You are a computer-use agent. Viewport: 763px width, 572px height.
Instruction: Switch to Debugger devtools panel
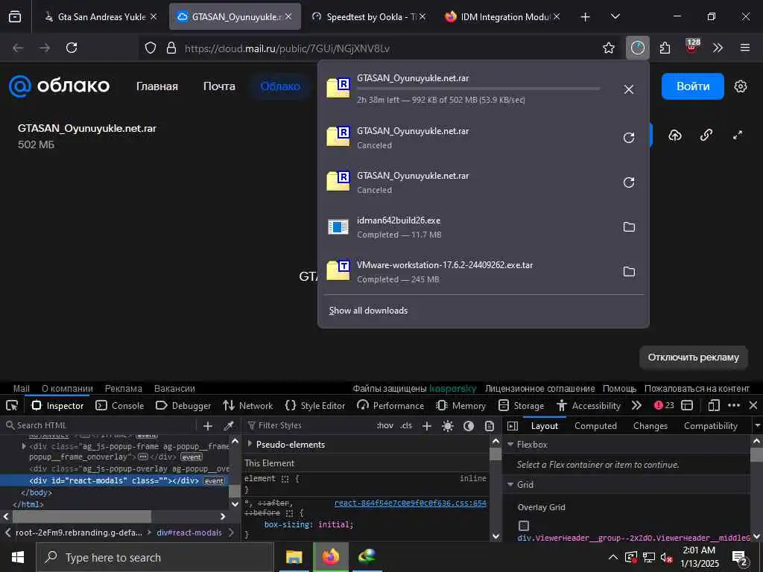183,405
